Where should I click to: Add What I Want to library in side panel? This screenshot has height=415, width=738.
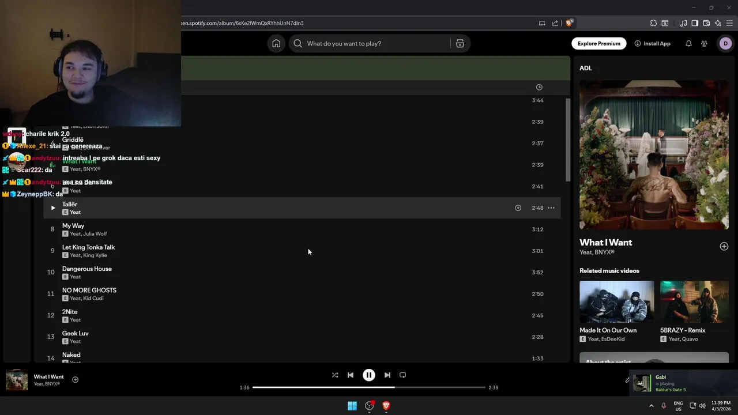(x=724, y=247)
